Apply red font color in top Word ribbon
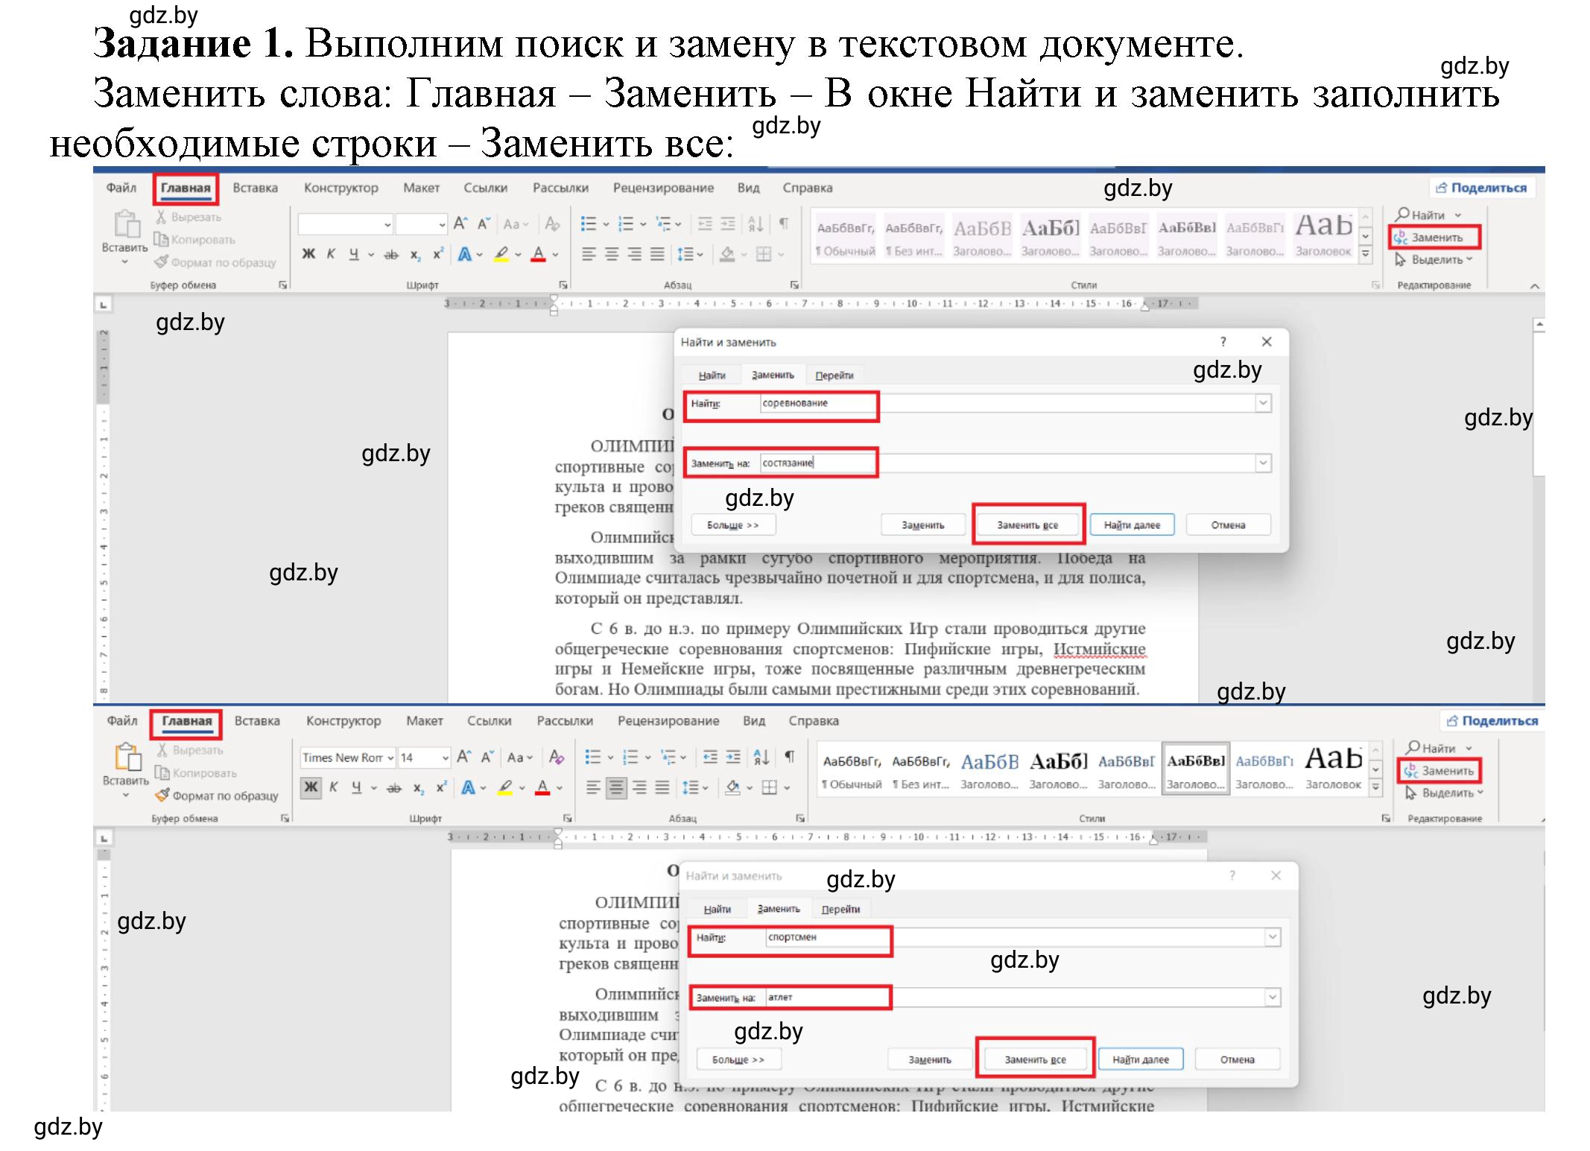Image resolution: width=1590 pixels, height=1151 pixels. [x=538, y=254]
